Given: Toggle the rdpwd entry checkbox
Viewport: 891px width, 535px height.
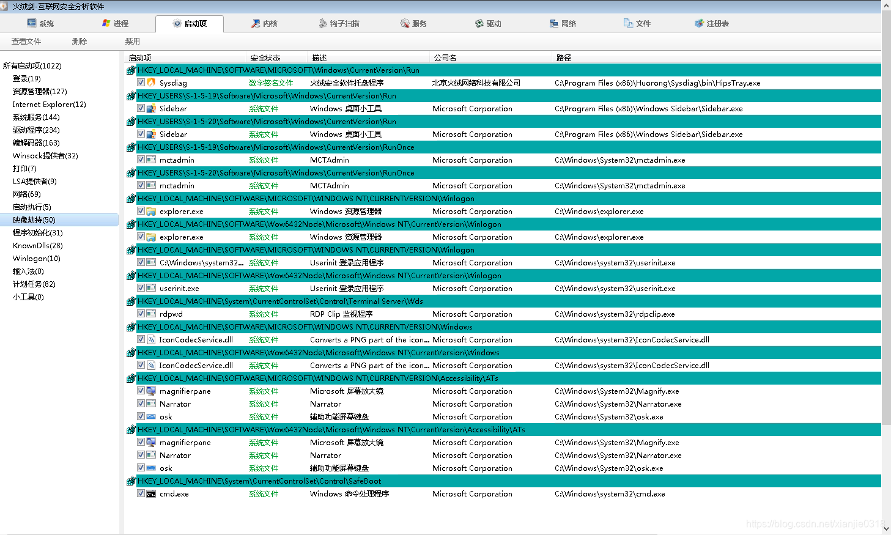Looking at the screenshot, I should click(x=141, y=314).
